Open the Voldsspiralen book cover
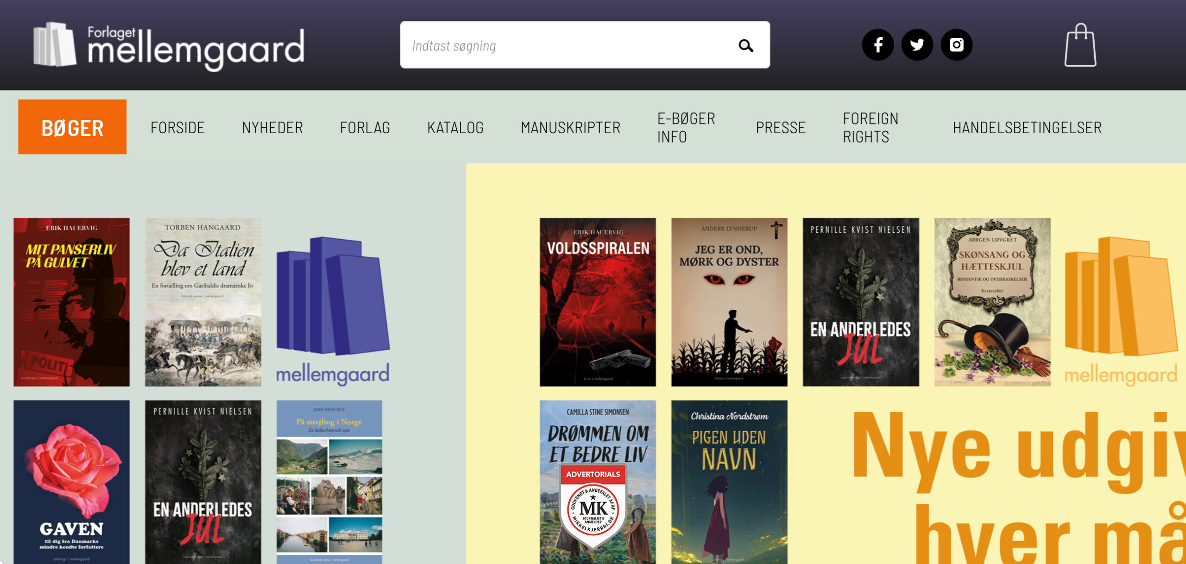This screenshot has width=1186, height=564. pyautogui.click(x=597, y=302)
